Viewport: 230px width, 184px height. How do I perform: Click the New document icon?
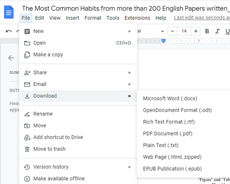[x=27, y=31]
